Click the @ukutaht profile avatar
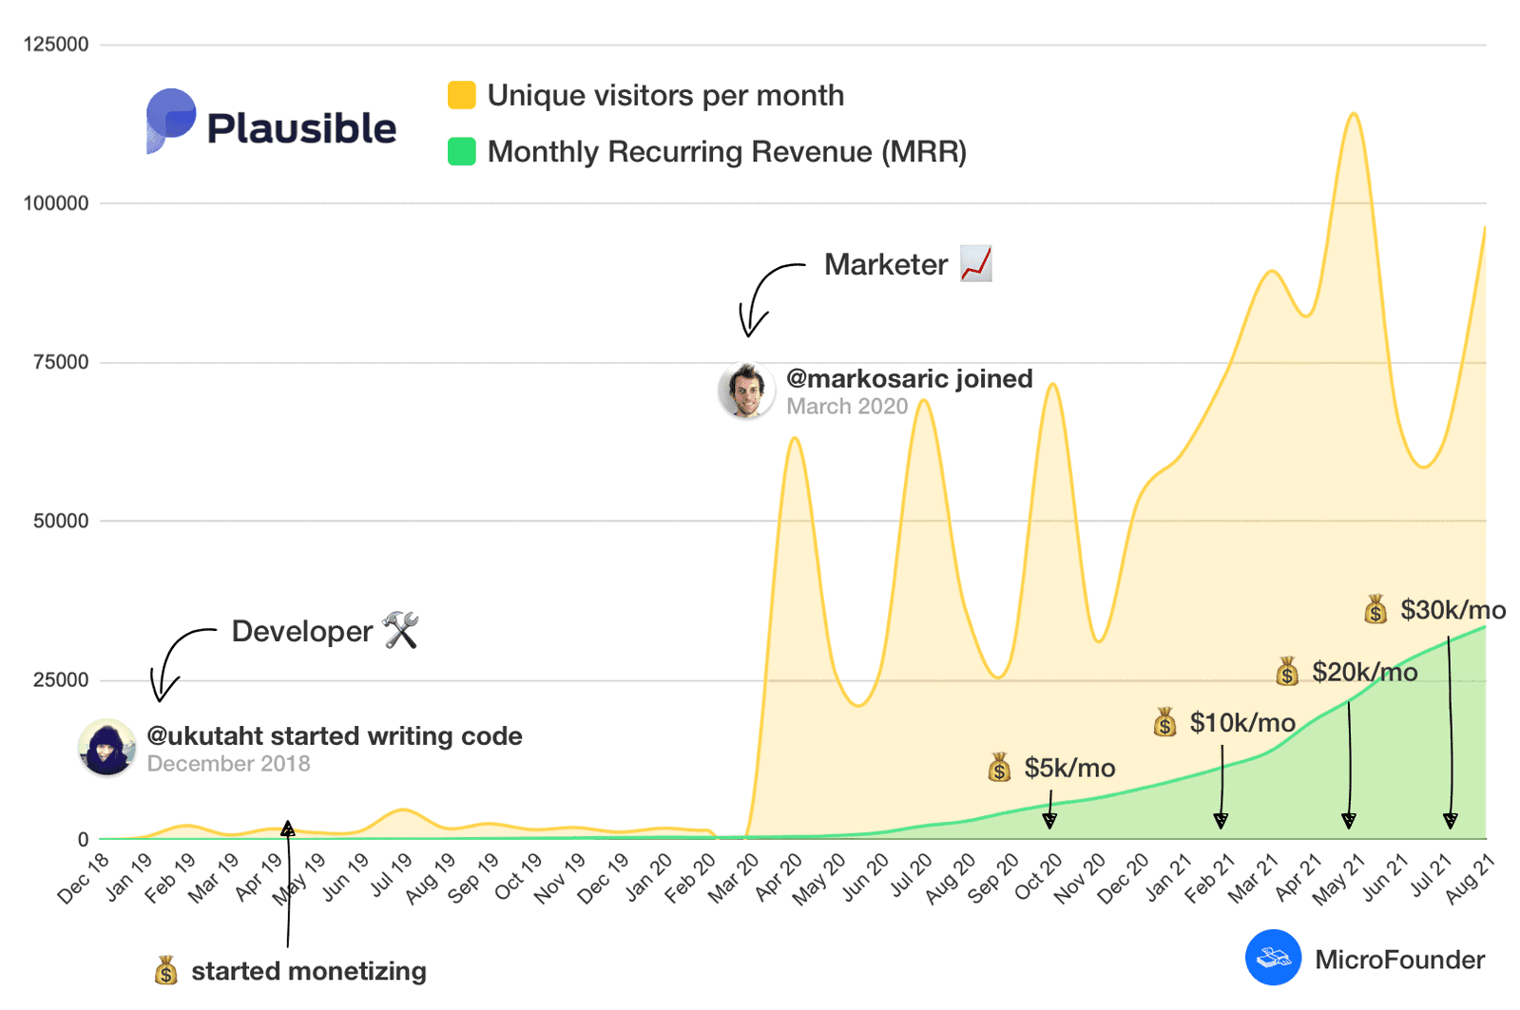 click(106, 747)
